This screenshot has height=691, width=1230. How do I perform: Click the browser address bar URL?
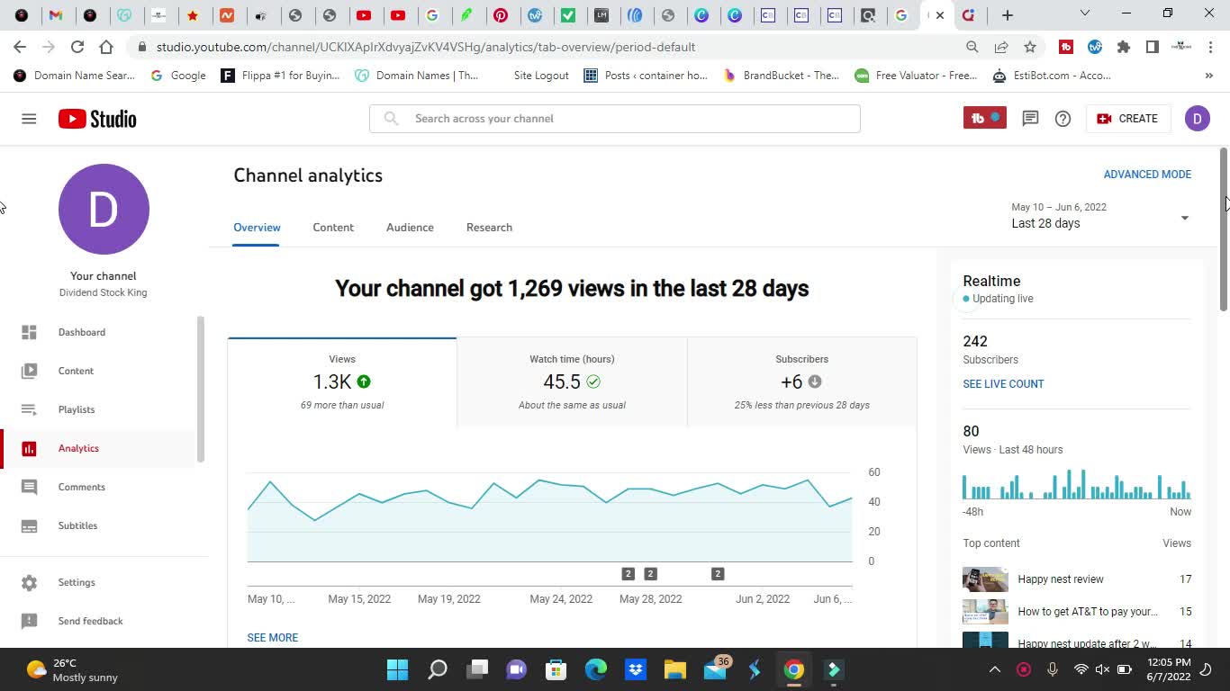(426, 47)
